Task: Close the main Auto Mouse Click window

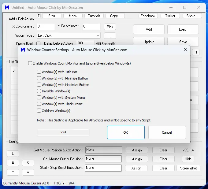Action: 199,7
